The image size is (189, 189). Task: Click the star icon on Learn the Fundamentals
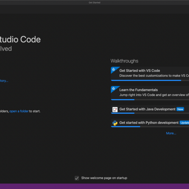click(x=113, y=89)
